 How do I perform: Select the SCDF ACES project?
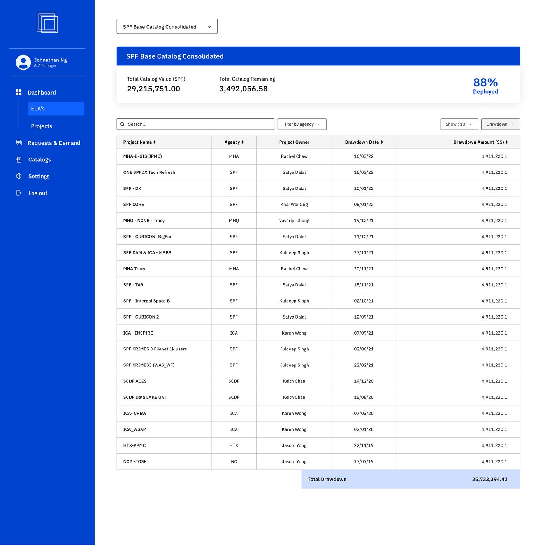(135, 381)
